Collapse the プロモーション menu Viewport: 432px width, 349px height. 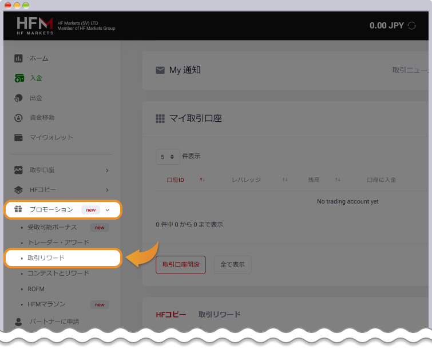click(108, 210)
